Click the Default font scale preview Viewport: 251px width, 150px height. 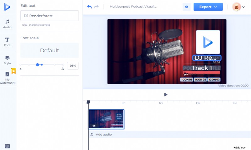[x=50, y=50]
